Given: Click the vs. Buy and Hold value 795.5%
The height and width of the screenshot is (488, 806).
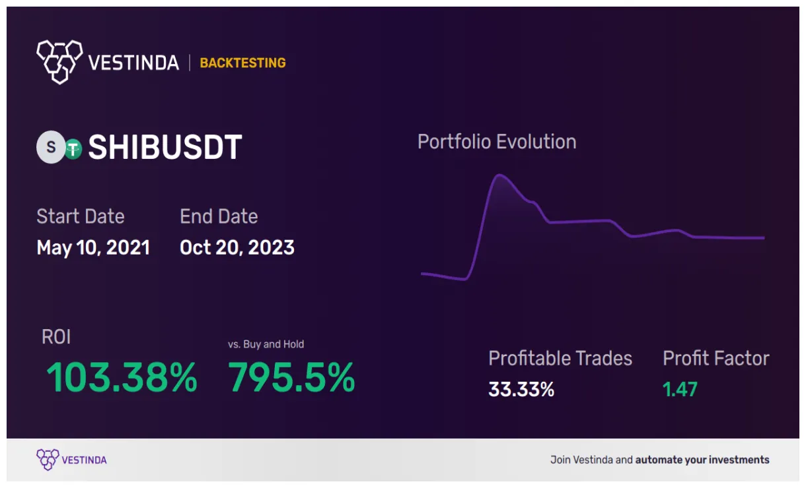Looking at the screenshot, I should pyautogui.click(x=291, y=378).
